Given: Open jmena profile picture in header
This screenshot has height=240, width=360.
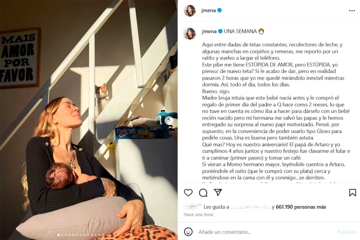Looking at the screenshot, I should pos(190,10).
